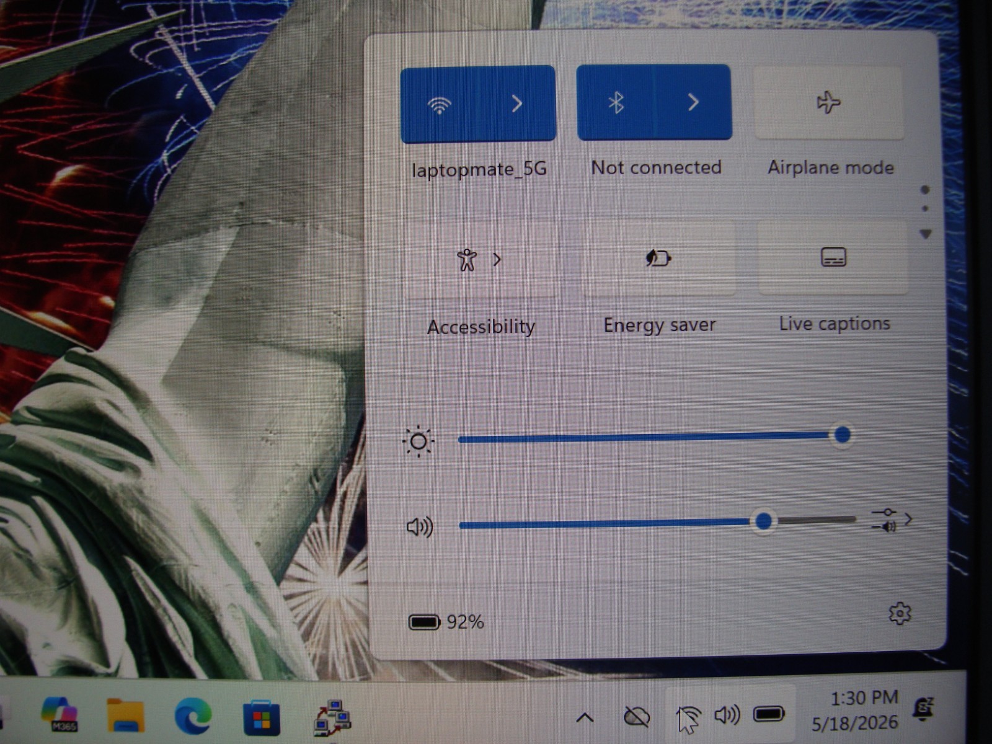Image resolution: width=992 pixels, height=744 pixels.
Task: Open all settings via gear icon
Action: [x=900, y=614]
